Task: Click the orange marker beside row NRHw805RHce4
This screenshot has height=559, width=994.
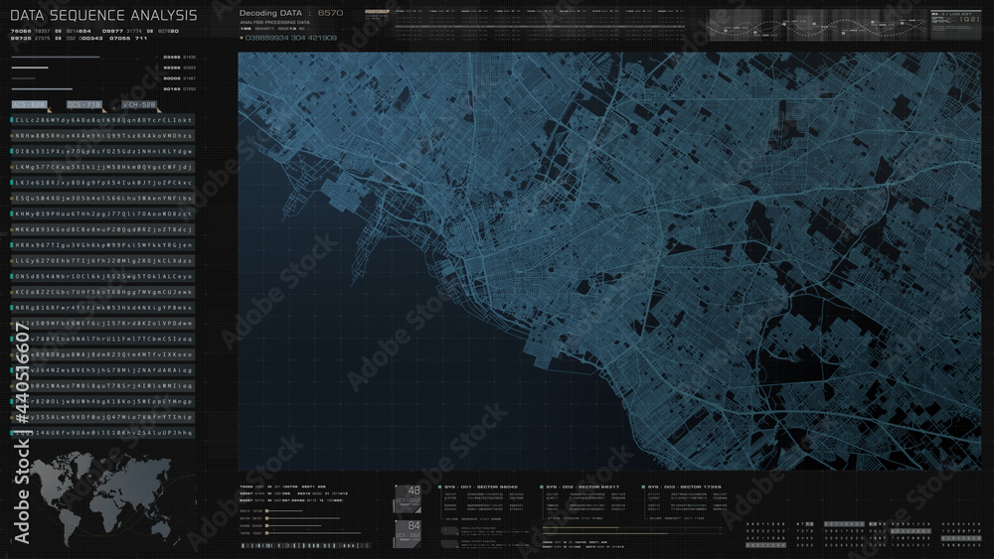Action: (x=12, y=135)
